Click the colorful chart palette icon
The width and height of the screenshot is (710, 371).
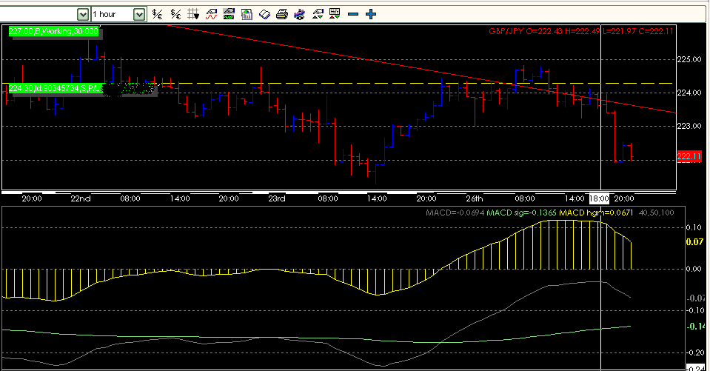pos(299,15)
